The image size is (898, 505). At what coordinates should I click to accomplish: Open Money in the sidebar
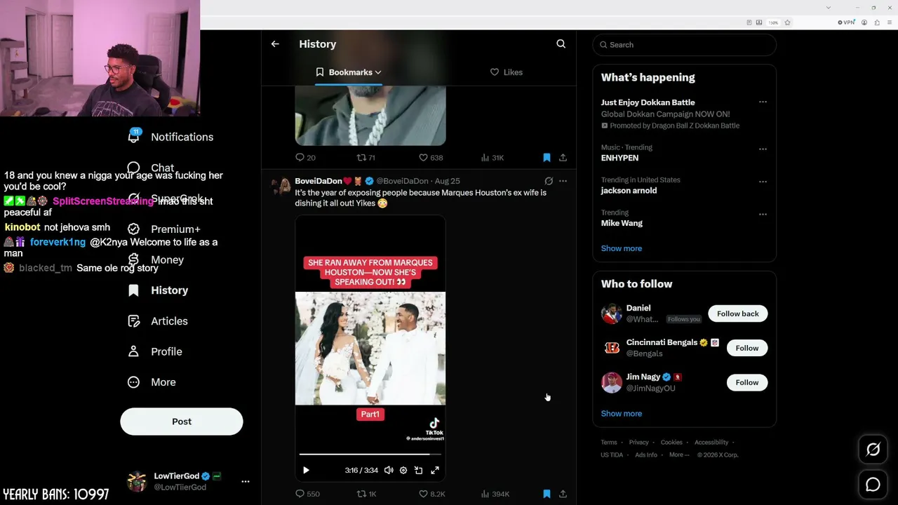click(156, 260)
